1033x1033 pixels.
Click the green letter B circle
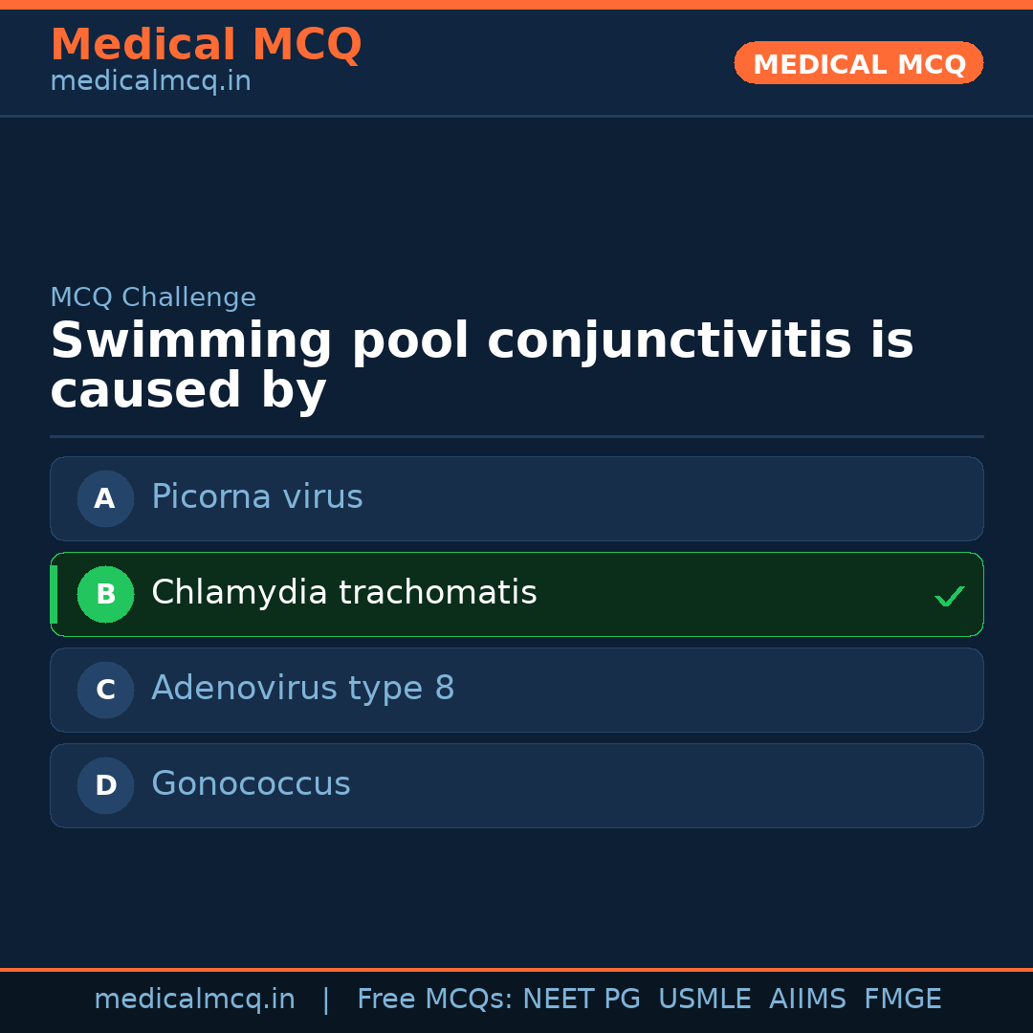pyautogui.click(x=105, y=594)
